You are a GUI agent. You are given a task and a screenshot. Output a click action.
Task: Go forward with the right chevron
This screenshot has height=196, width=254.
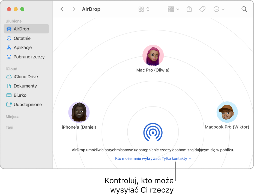coord(74,9)
